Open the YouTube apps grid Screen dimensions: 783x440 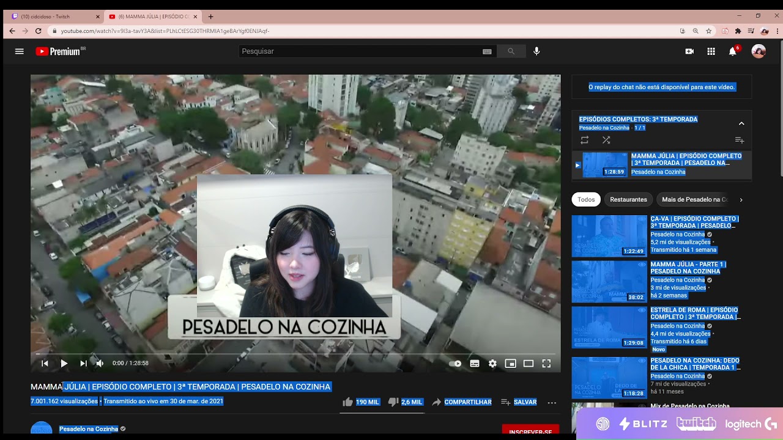coord(711,51)
